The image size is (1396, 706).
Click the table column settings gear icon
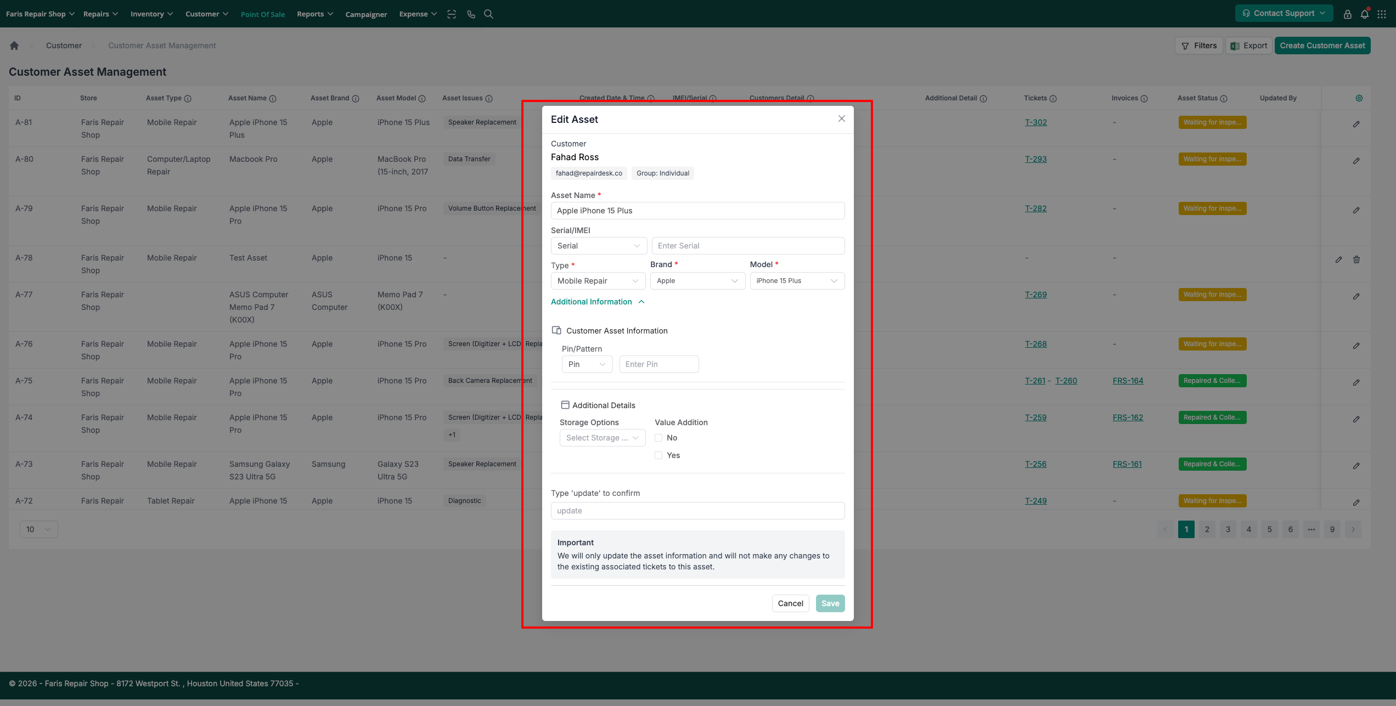(1359, 98)
